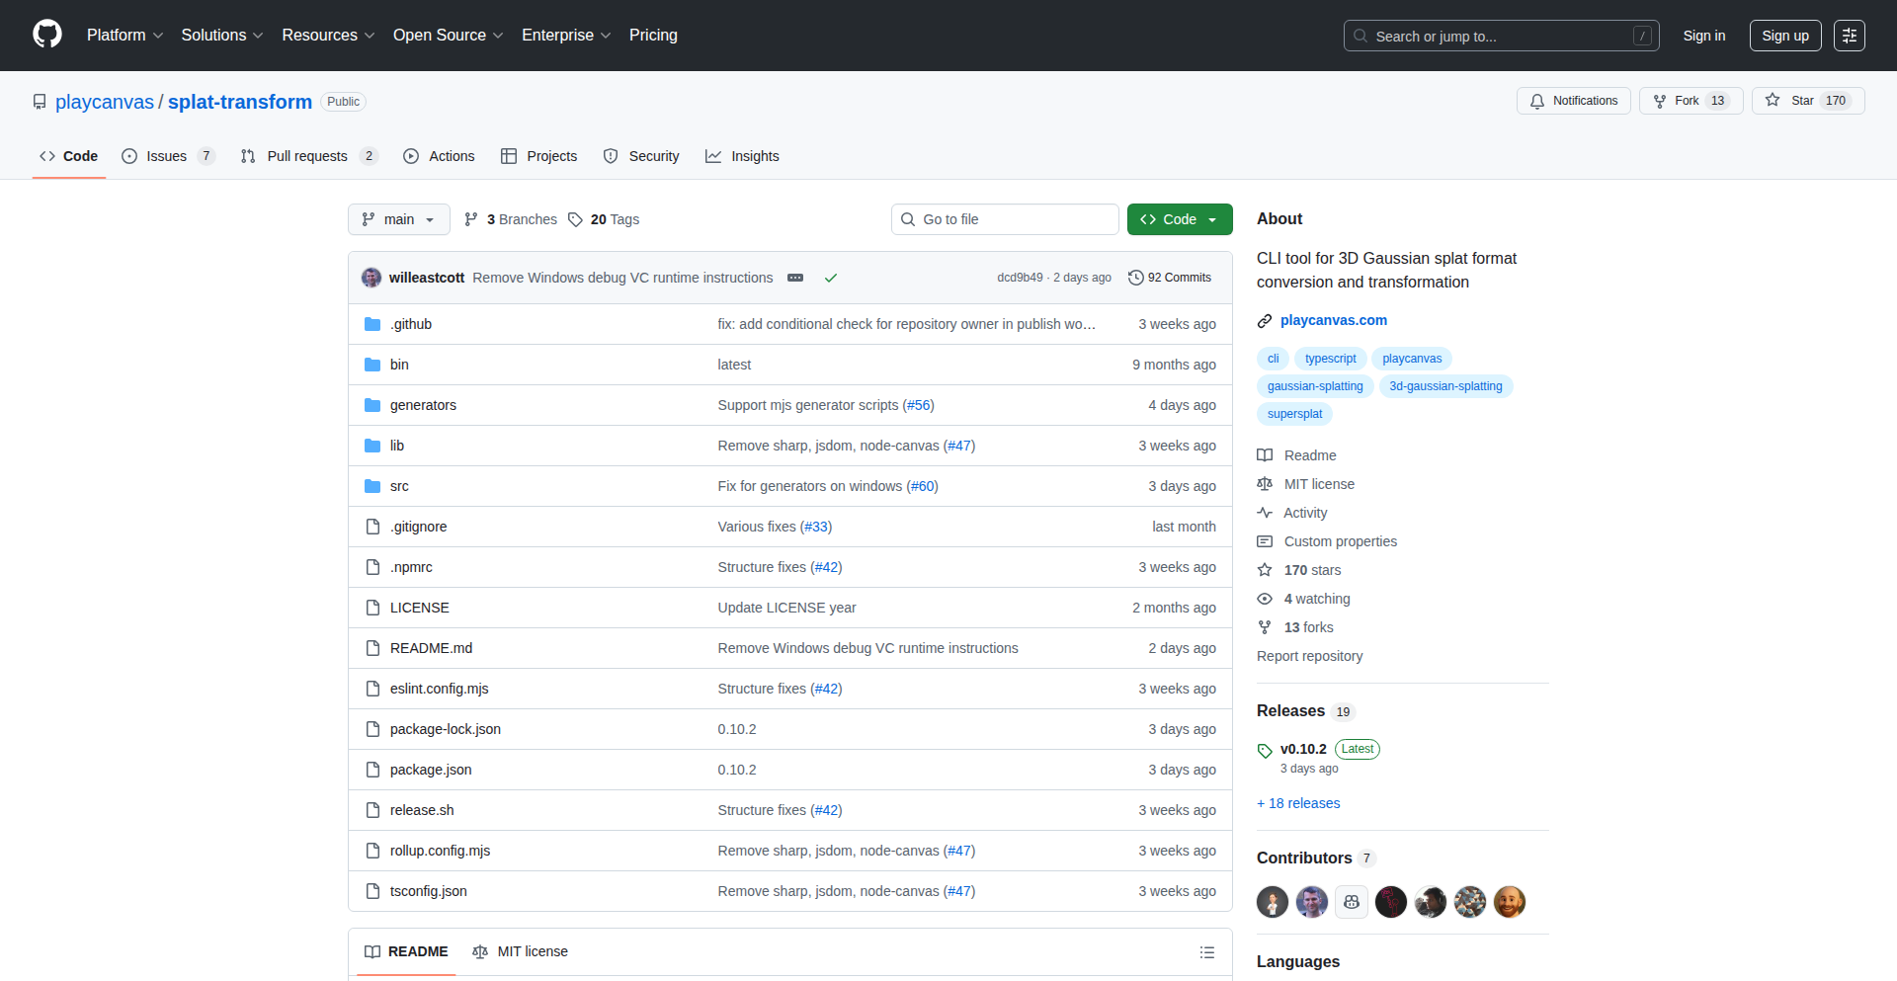Expand the Open Source menu

[x=448, y=35]
